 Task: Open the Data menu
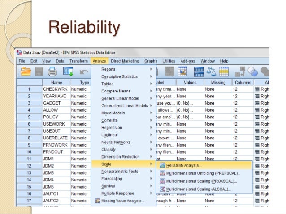coord(60,61)
